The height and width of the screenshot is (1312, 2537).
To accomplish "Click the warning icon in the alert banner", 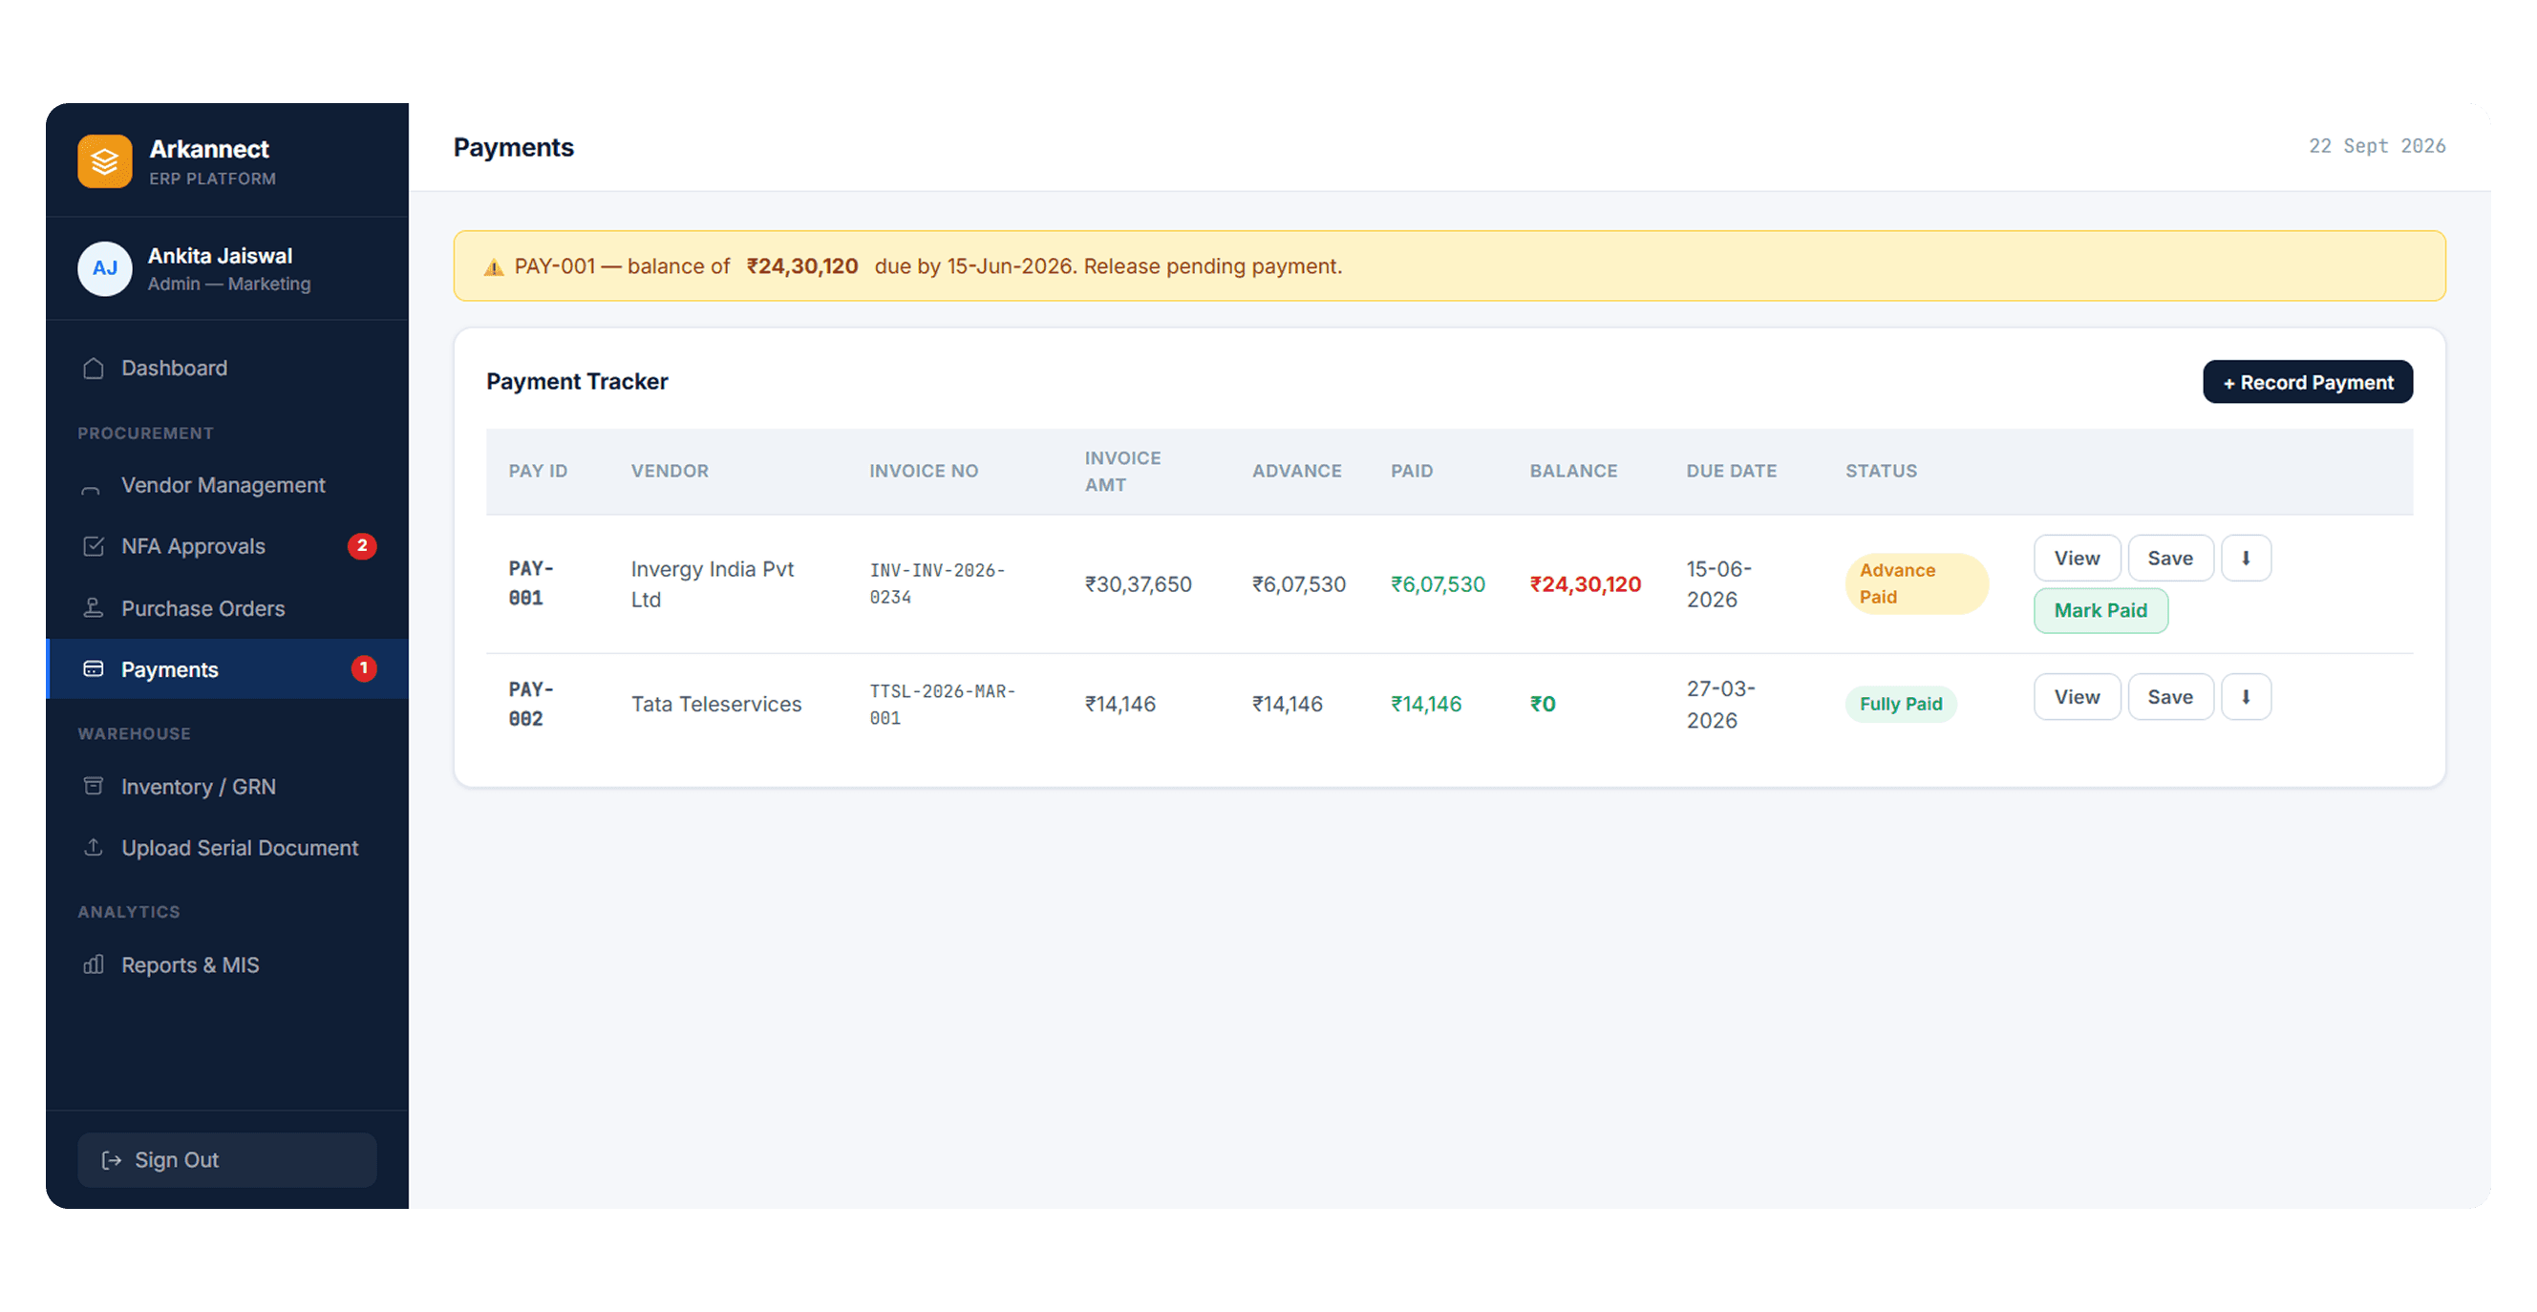I will pyautogui.click(x=494, y=267).
